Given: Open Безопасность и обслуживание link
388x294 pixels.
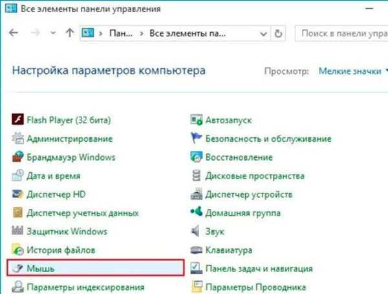Looking at the screenshot, I should pyautogui.click(x=268, y=139).
